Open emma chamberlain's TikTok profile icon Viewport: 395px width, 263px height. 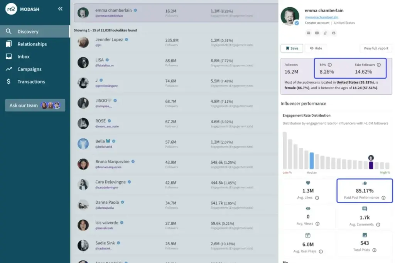point(325,33)
